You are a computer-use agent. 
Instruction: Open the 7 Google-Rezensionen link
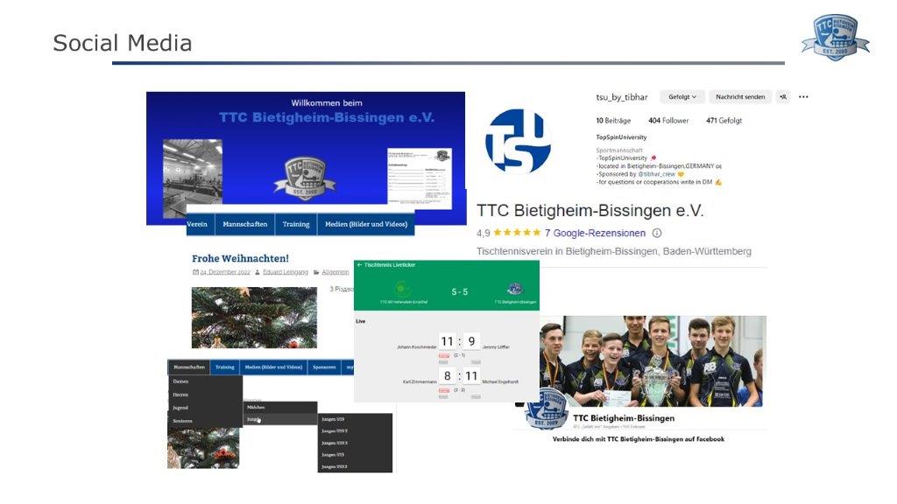[595, 234]
